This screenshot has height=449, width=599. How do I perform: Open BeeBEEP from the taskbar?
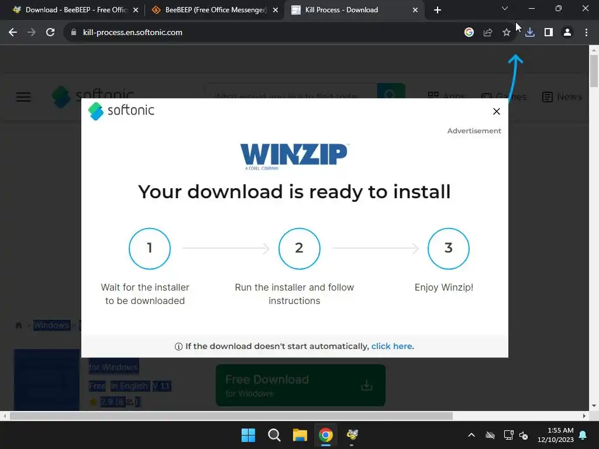pyautogui.click(x=352, y=434)
